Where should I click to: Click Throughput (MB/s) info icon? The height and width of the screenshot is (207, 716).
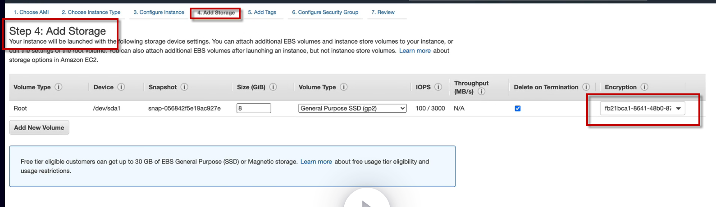pyautogui.click(x=481, y=92)
